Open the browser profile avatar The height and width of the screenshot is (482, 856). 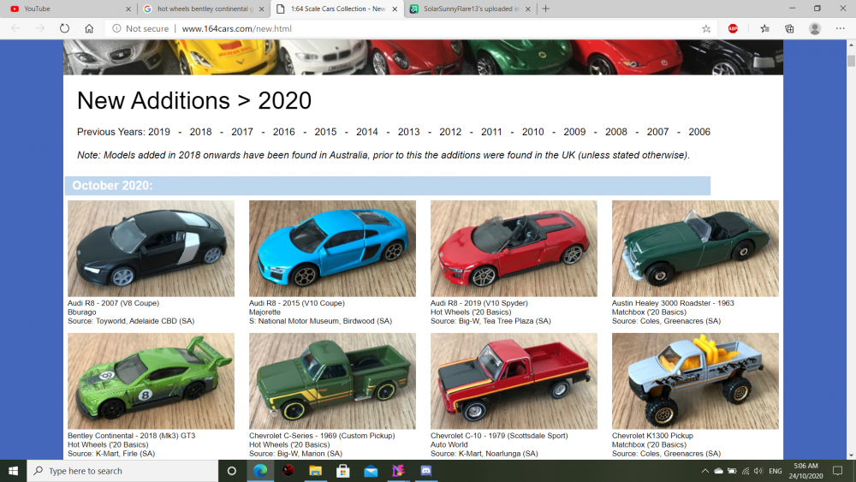814,28
